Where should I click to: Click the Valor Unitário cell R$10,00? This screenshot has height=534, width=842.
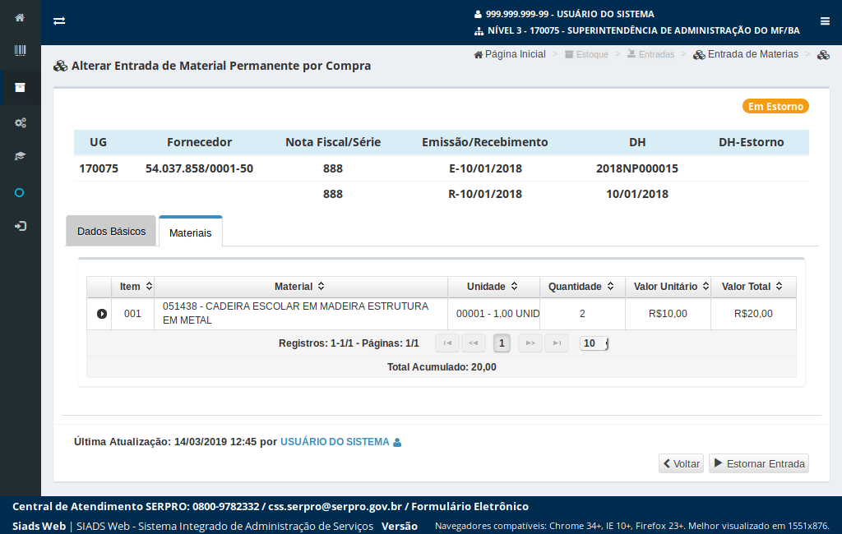pyautogui.click(x=668, y=314)
